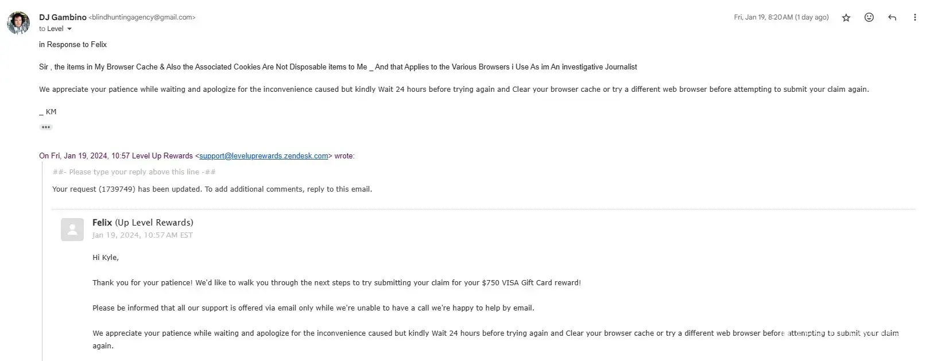Click the 'Felix (Up Level Rewards)' name
This screenshot has width=930, height=361.
(x=142, y=223)
